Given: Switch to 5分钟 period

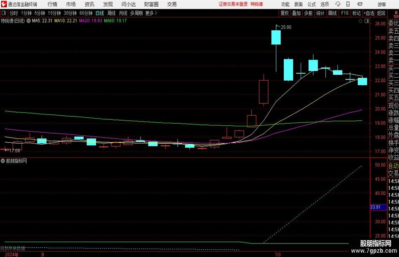Looking at the screenshot, I should point(40,13).
